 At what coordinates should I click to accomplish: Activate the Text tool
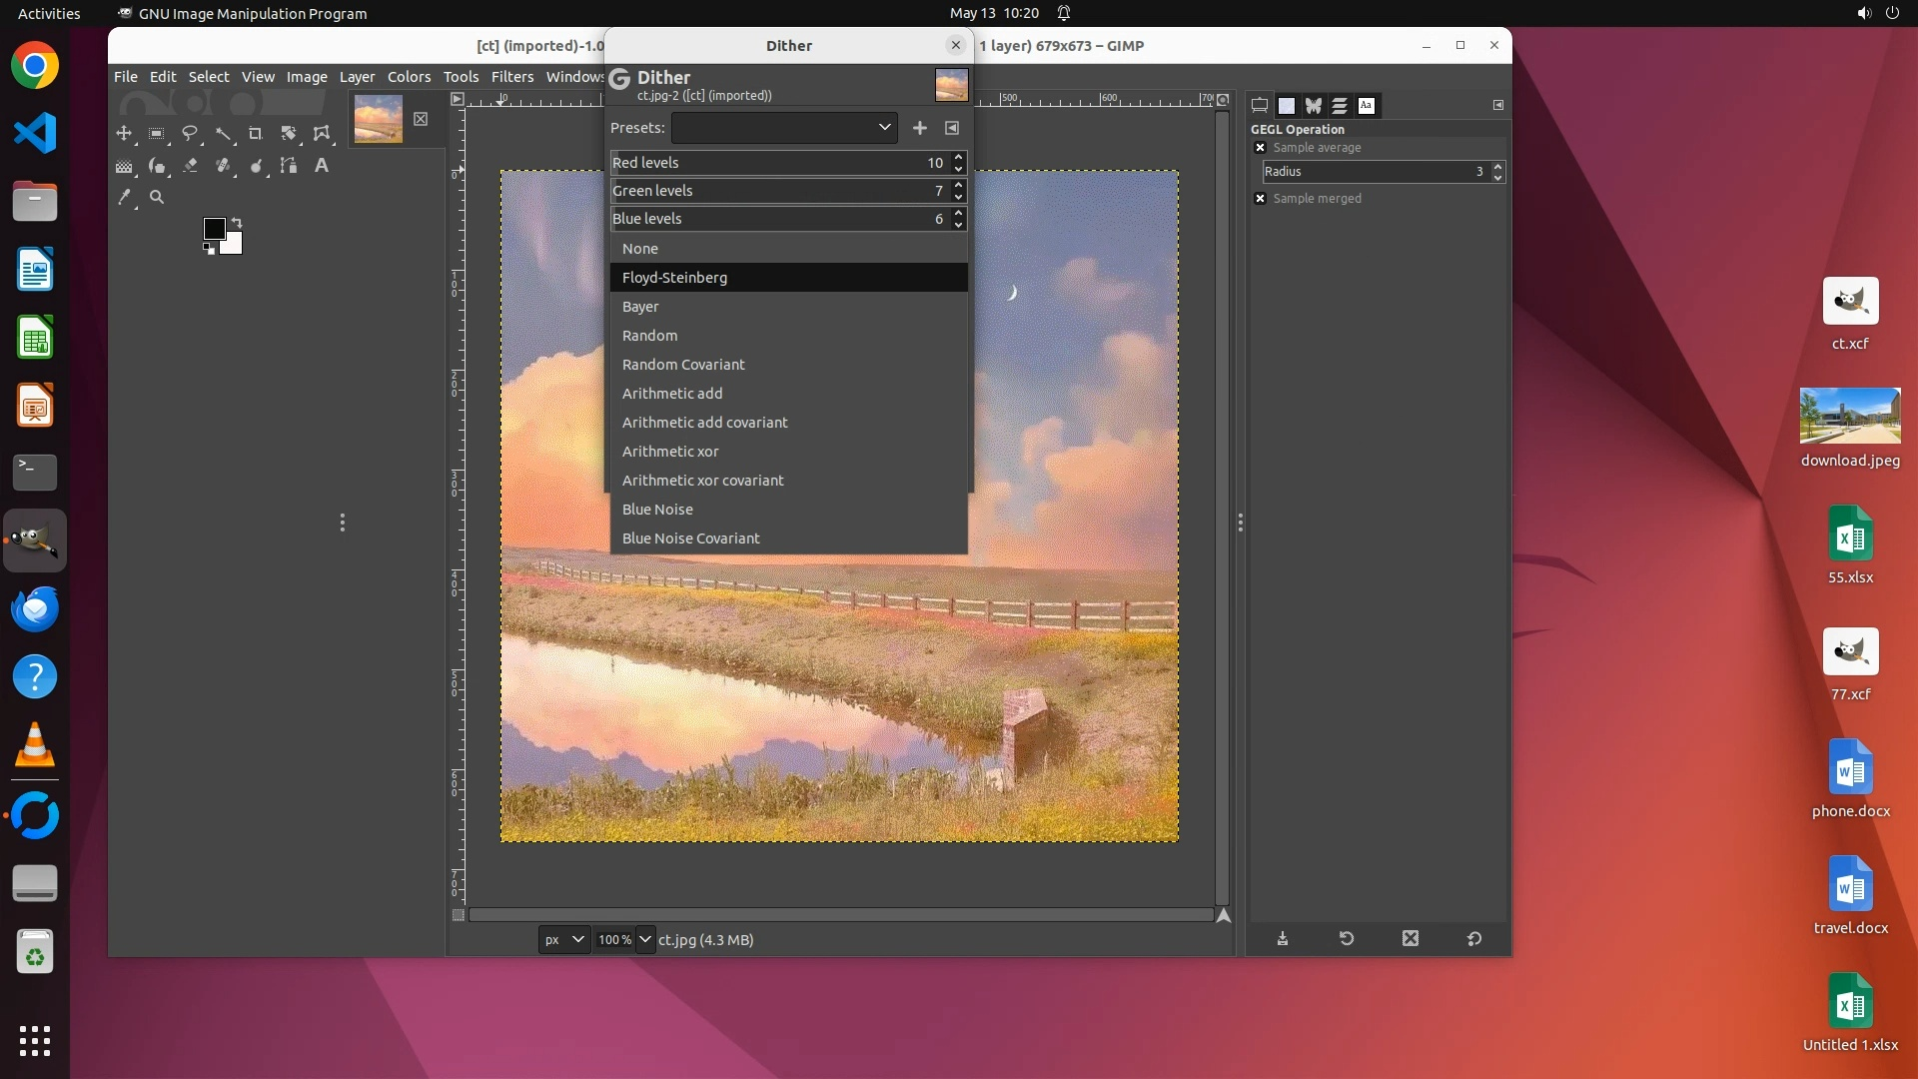322,166
